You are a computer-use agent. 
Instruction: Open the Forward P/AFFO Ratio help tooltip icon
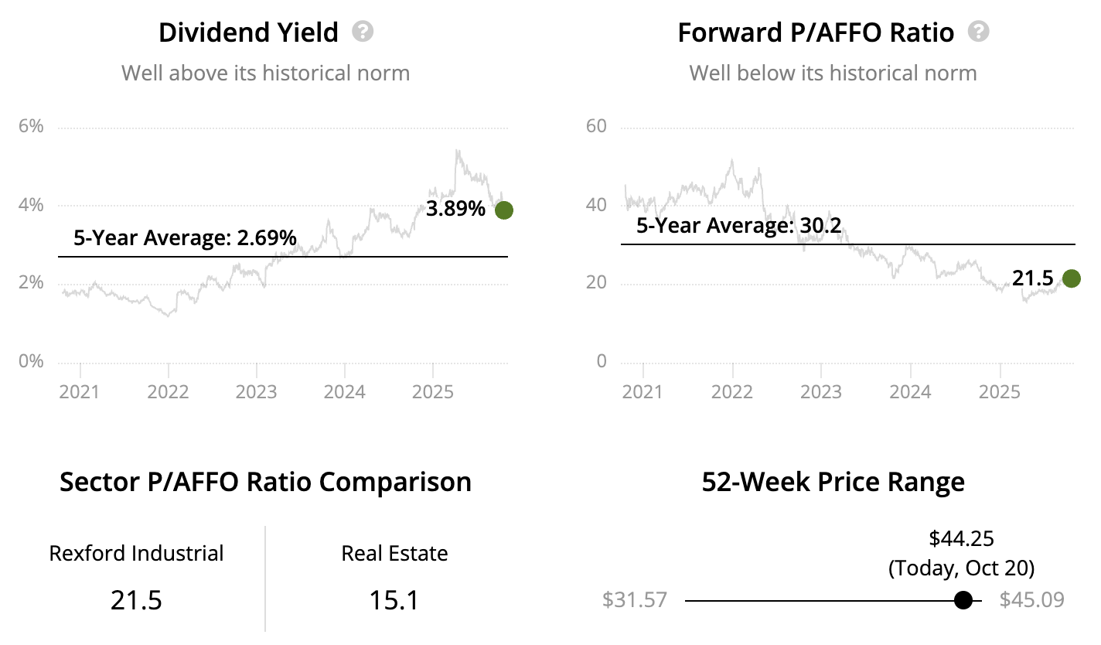pos(979,32)
